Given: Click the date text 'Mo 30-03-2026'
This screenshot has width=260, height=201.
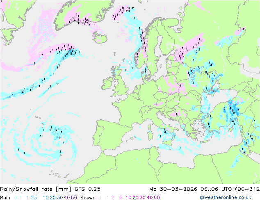Looking at the screenshot, I should [x=173, y=189].
